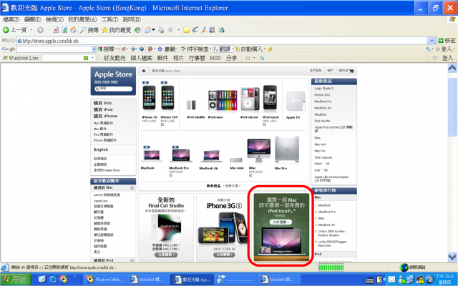The image size is (458, 286).
Task: Open the 編輯(E) menu
Action: tap(33, 19)
